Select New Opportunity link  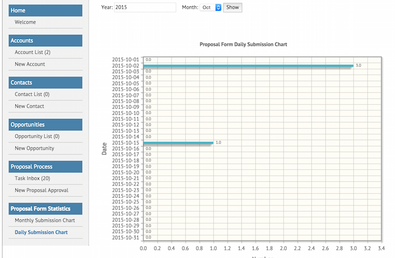click(x=35, y=148)
